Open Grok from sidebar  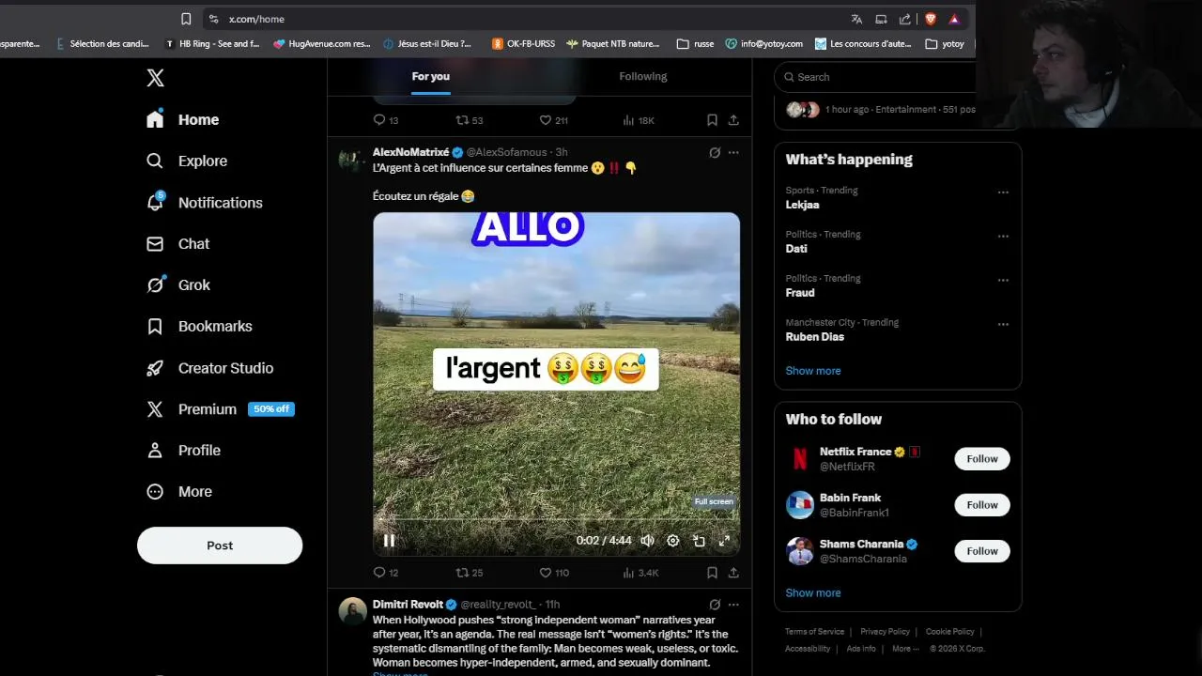[178, 285]
